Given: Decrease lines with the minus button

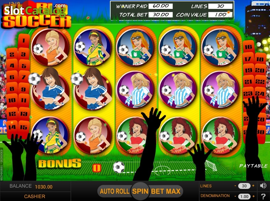Looking at the screenshot, I should coord(235,186).
